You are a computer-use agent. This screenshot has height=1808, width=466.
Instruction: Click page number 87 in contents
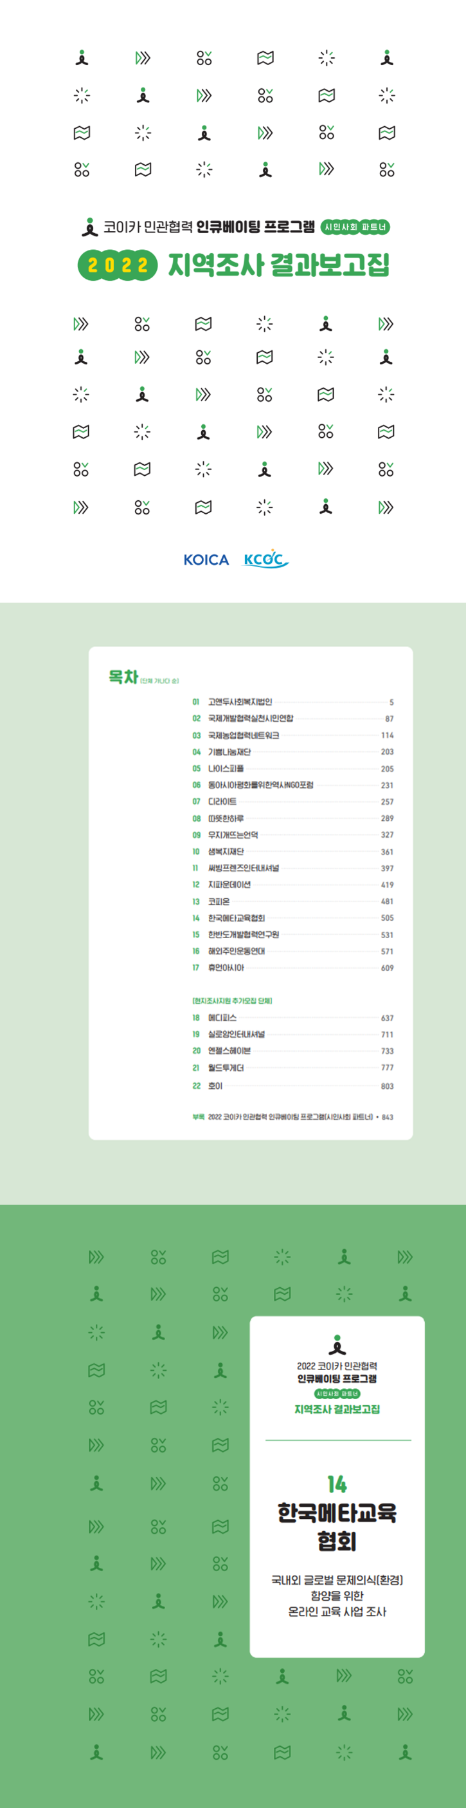(390, 719)
